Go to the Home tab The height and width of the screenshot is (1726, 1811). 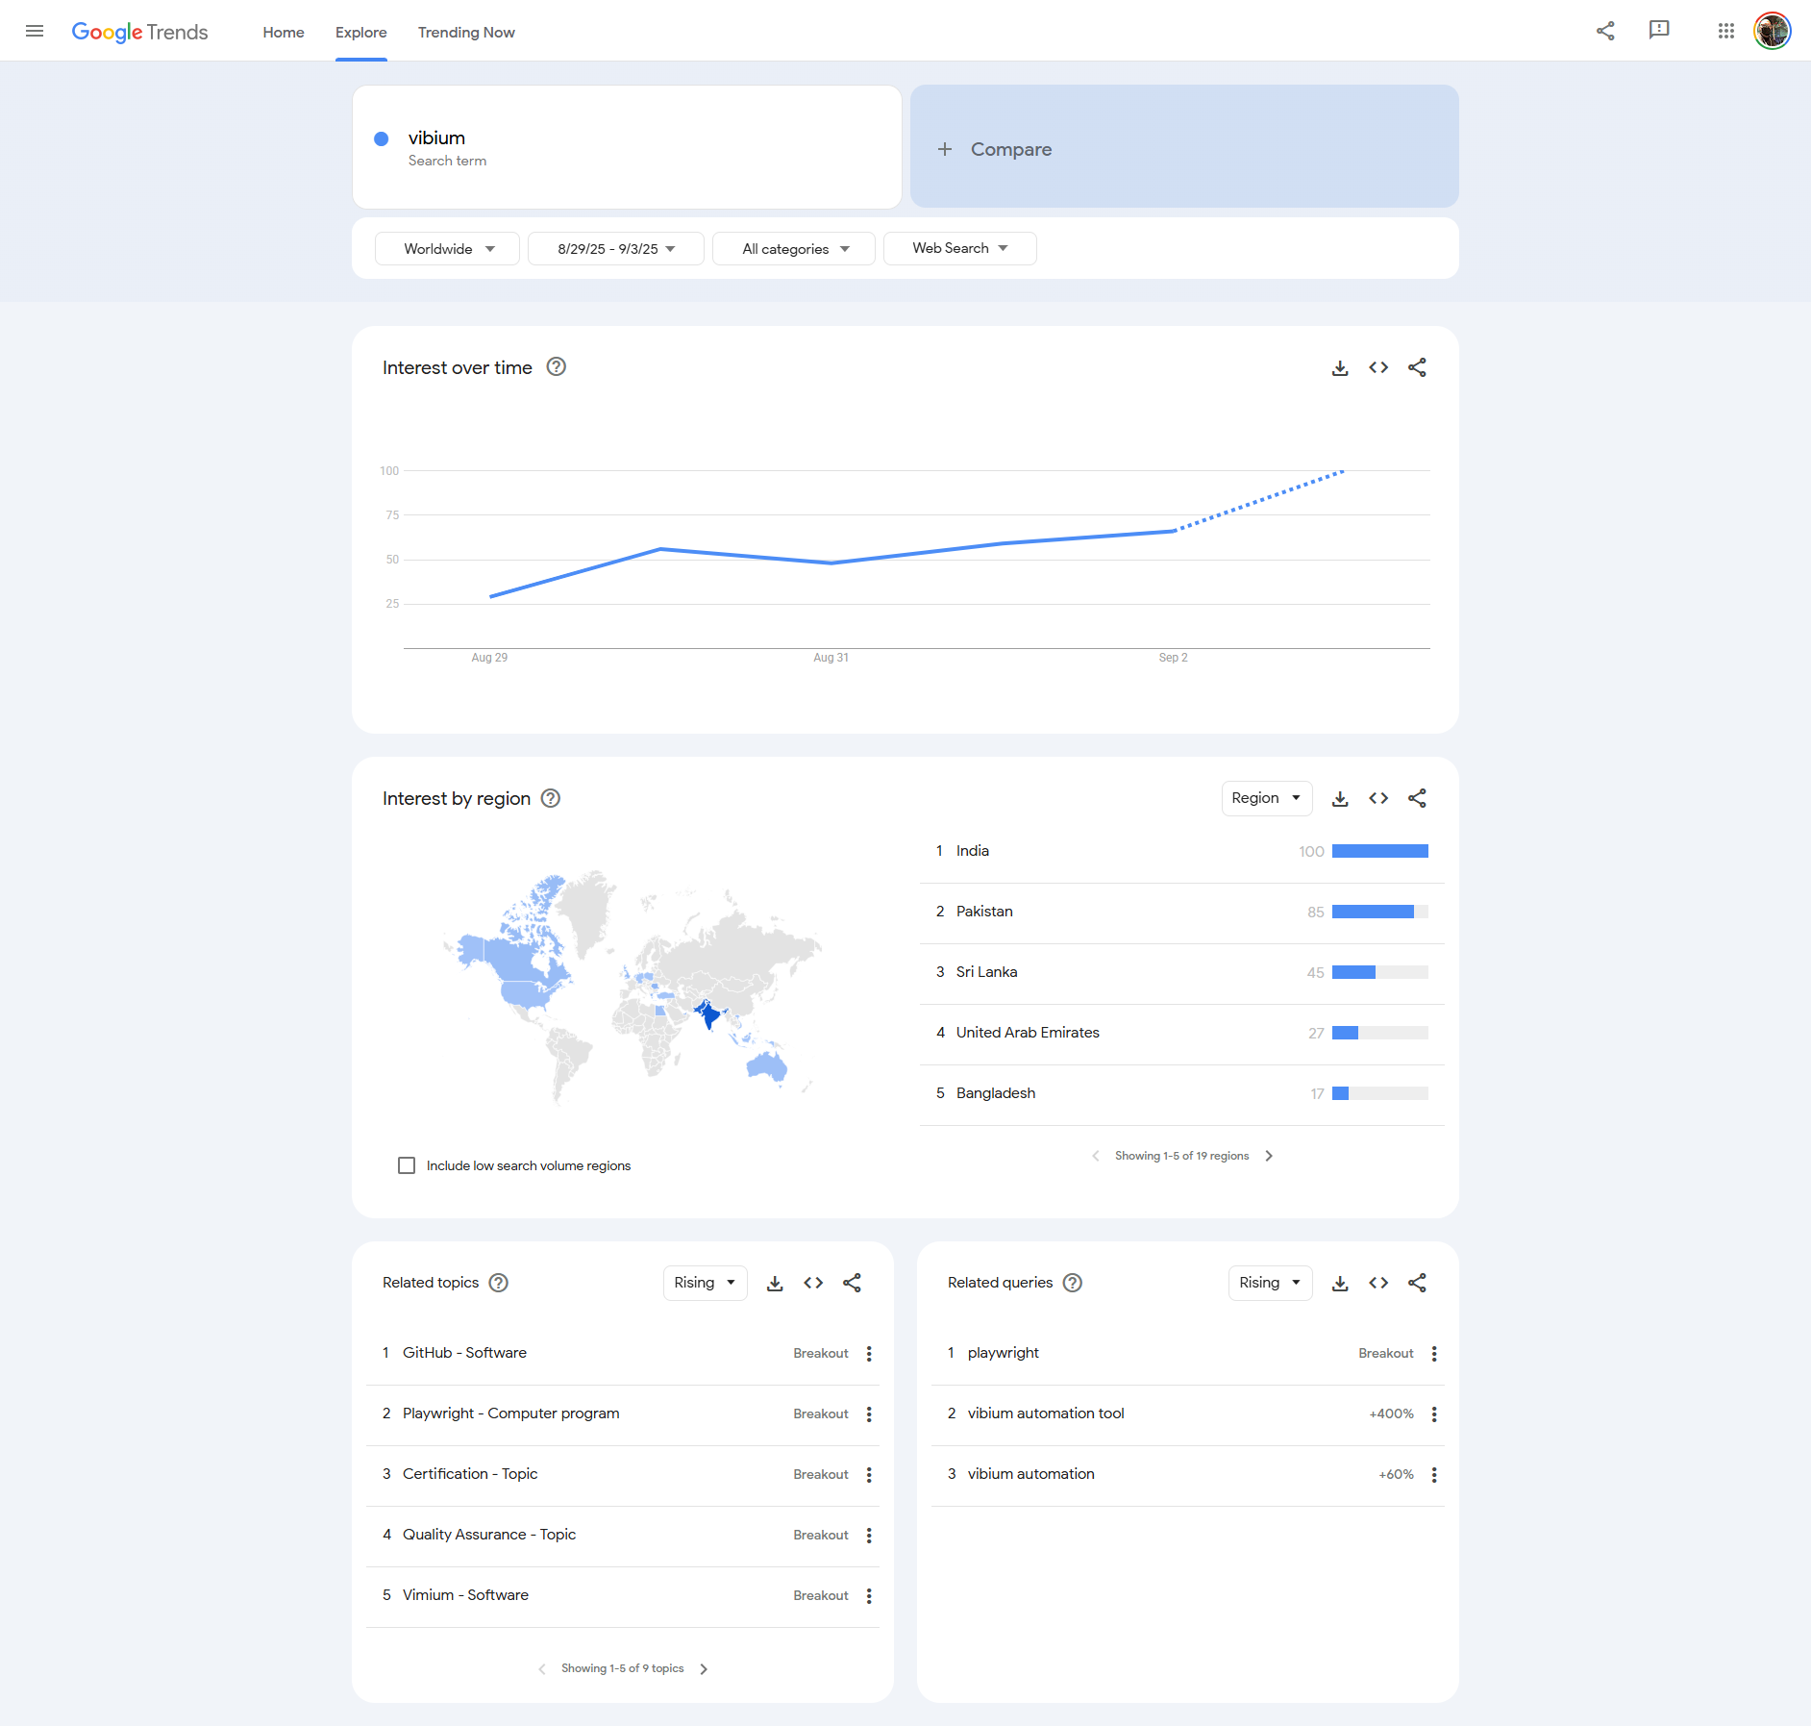click(284, 33)
